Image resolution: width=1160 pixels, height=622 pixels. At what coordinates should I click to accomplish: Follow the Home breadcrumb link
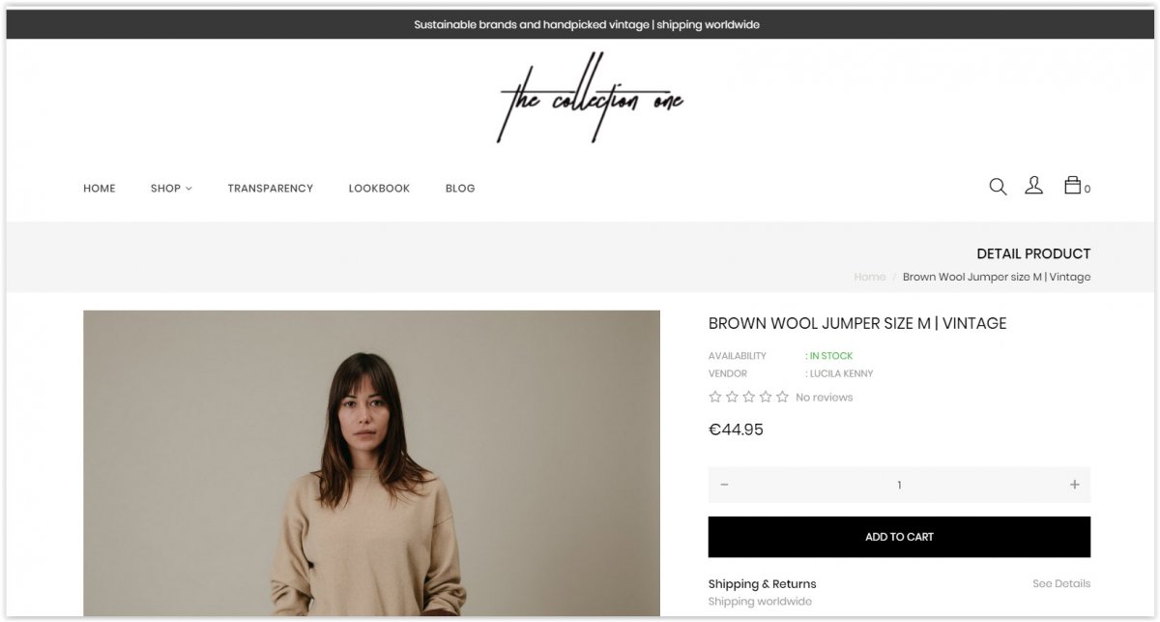pyautogui.click(x=870, y=277)
